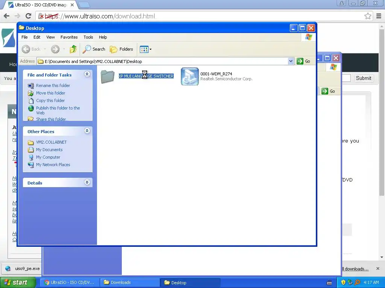Go up one folder level icon
The width and height of the screenshot is (385, 288).
pos(73,49)
